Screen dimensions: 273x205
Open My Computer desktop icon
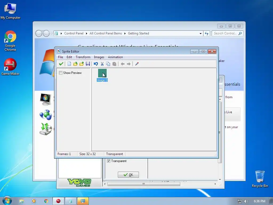(10, 11)
